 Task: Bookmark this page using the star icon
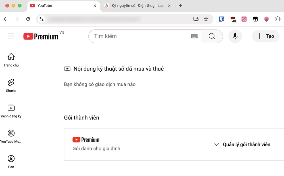point(206,19)
